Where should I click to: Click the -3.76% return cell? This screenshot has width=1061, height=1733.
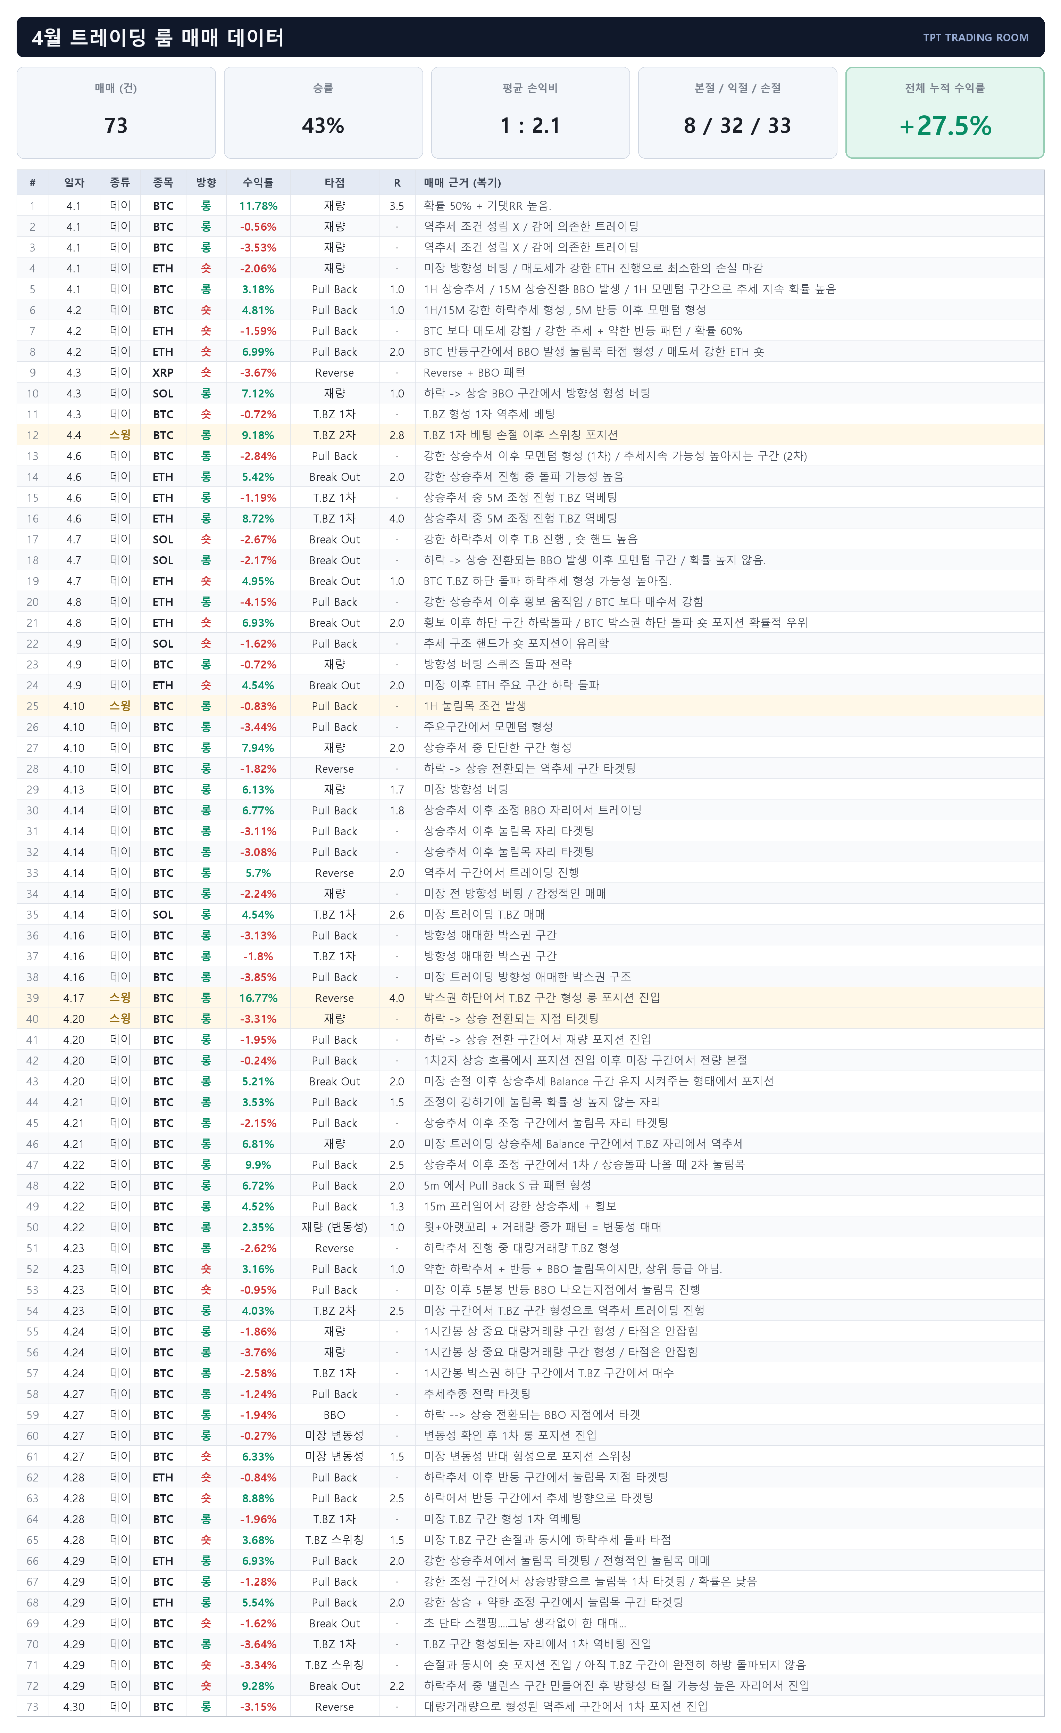(258, 1353)
